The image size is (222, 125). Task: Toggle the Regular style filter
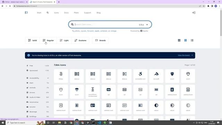pyautogui.click(x=48, y=40)
